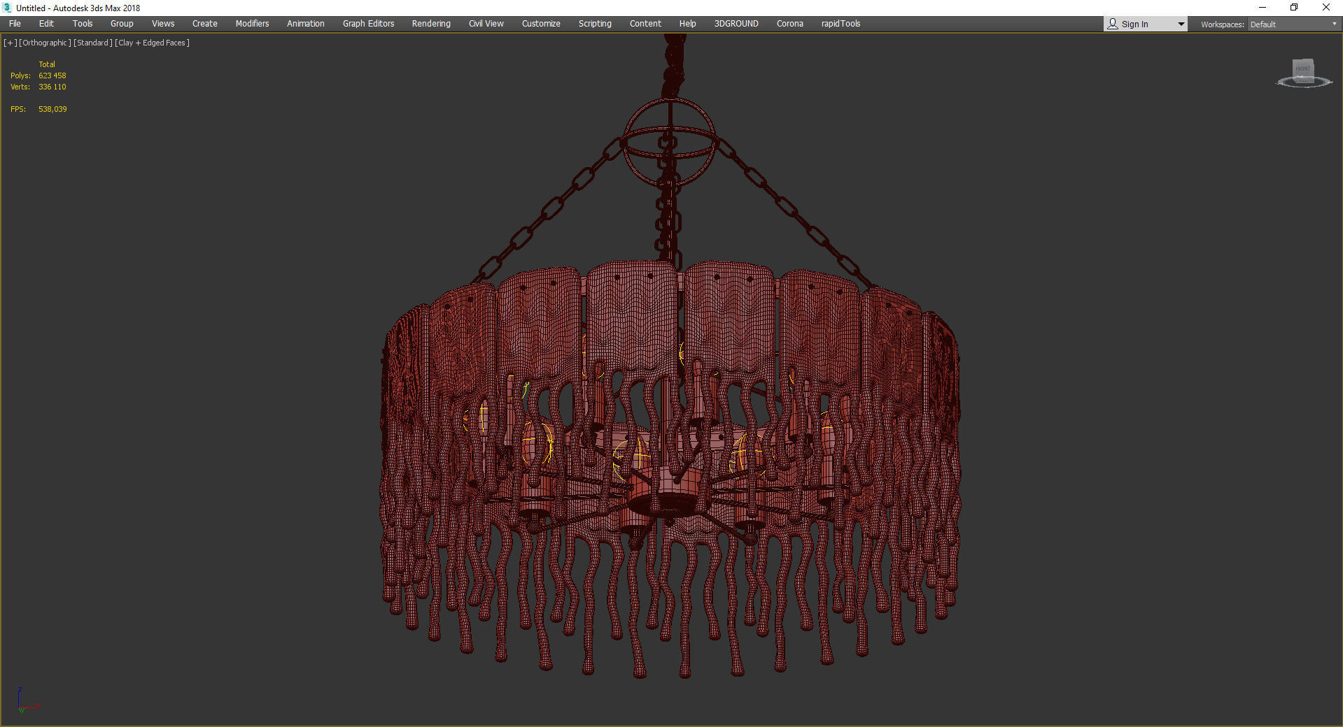Open the Graph Editors menu
This screenshot has height=727, width=1343.
pyautogui.click(x=368, y=24)
